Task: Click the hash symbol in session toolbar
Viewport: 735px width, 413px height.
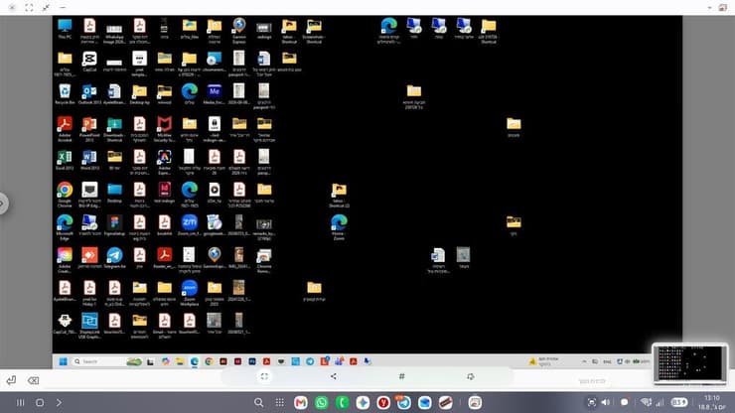Action: coord(401,376)
